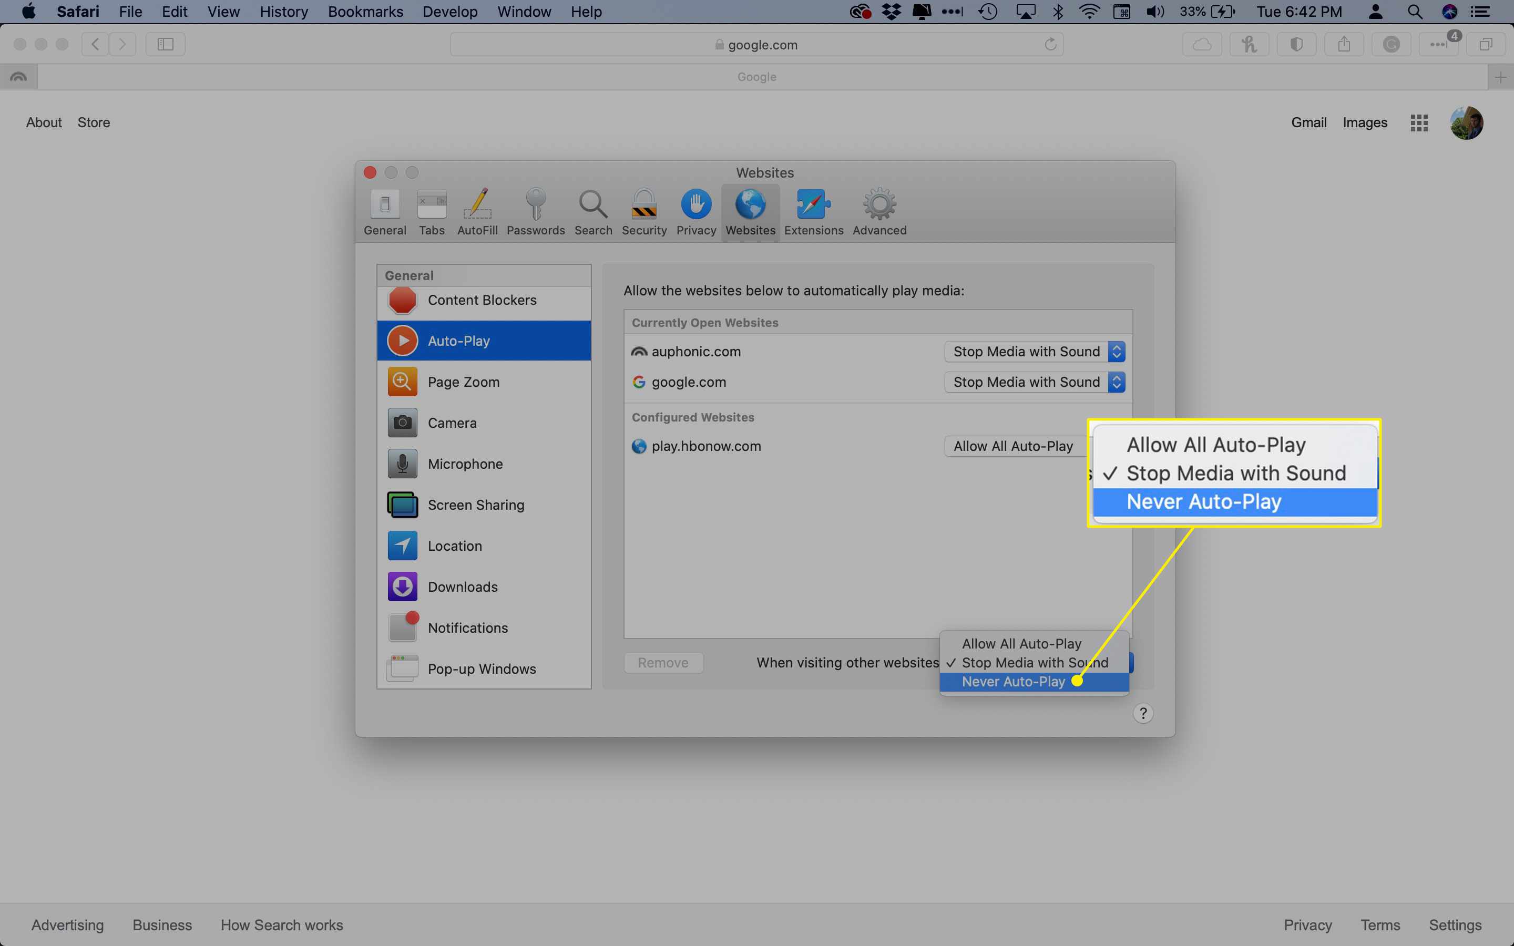Viewport: 1514px width, 946px height.
Task: Open the View menu
Action: (x=223, y=12)
